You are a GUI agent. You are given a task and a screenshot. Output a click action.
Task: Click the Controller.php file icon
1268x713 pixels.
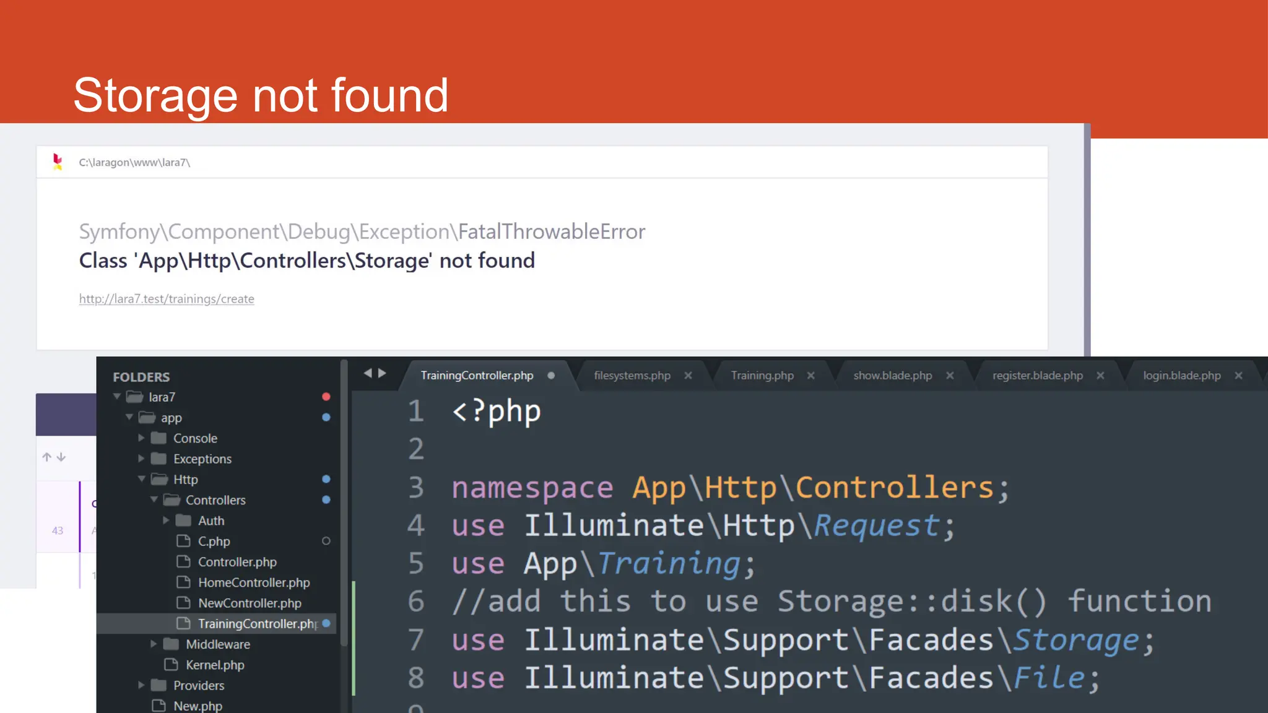(x=183, y=561)
